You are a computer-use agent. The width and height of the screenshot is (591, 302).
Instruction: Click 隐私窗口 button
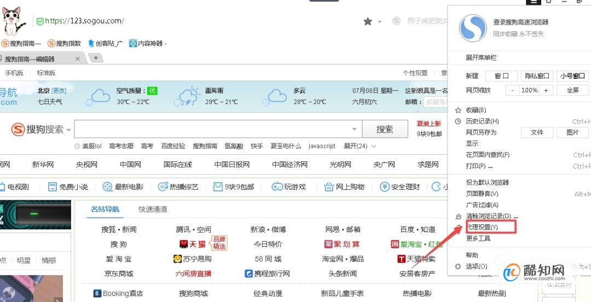[537, 76]
